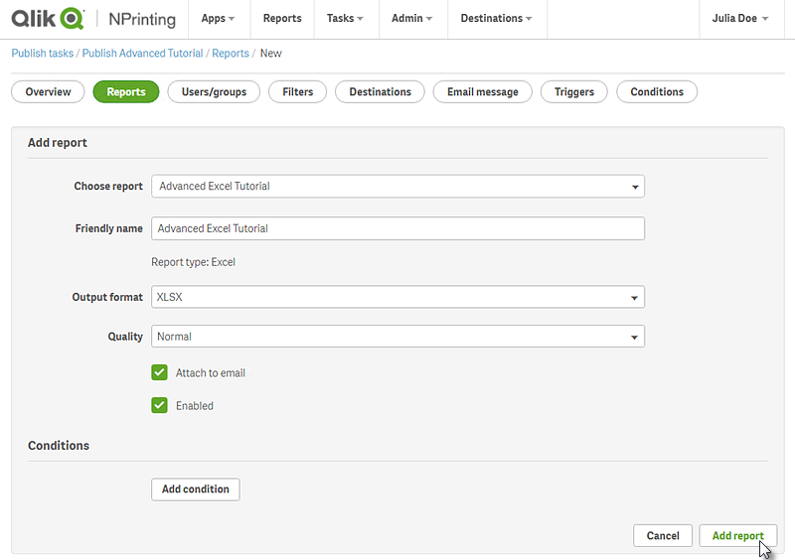
Task: Switch to the Destinations tab pill
Action: coord(380,91)
